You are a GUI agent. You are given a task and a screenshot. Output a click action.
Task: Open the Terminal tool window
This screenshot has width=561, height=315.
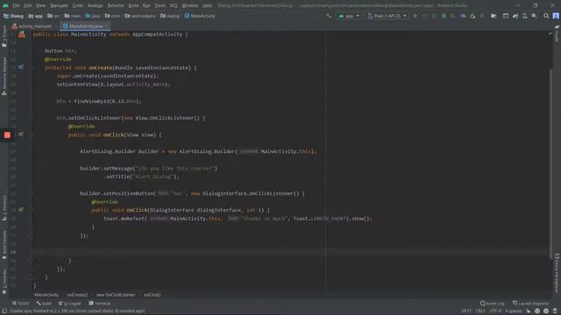pos(99,304)
